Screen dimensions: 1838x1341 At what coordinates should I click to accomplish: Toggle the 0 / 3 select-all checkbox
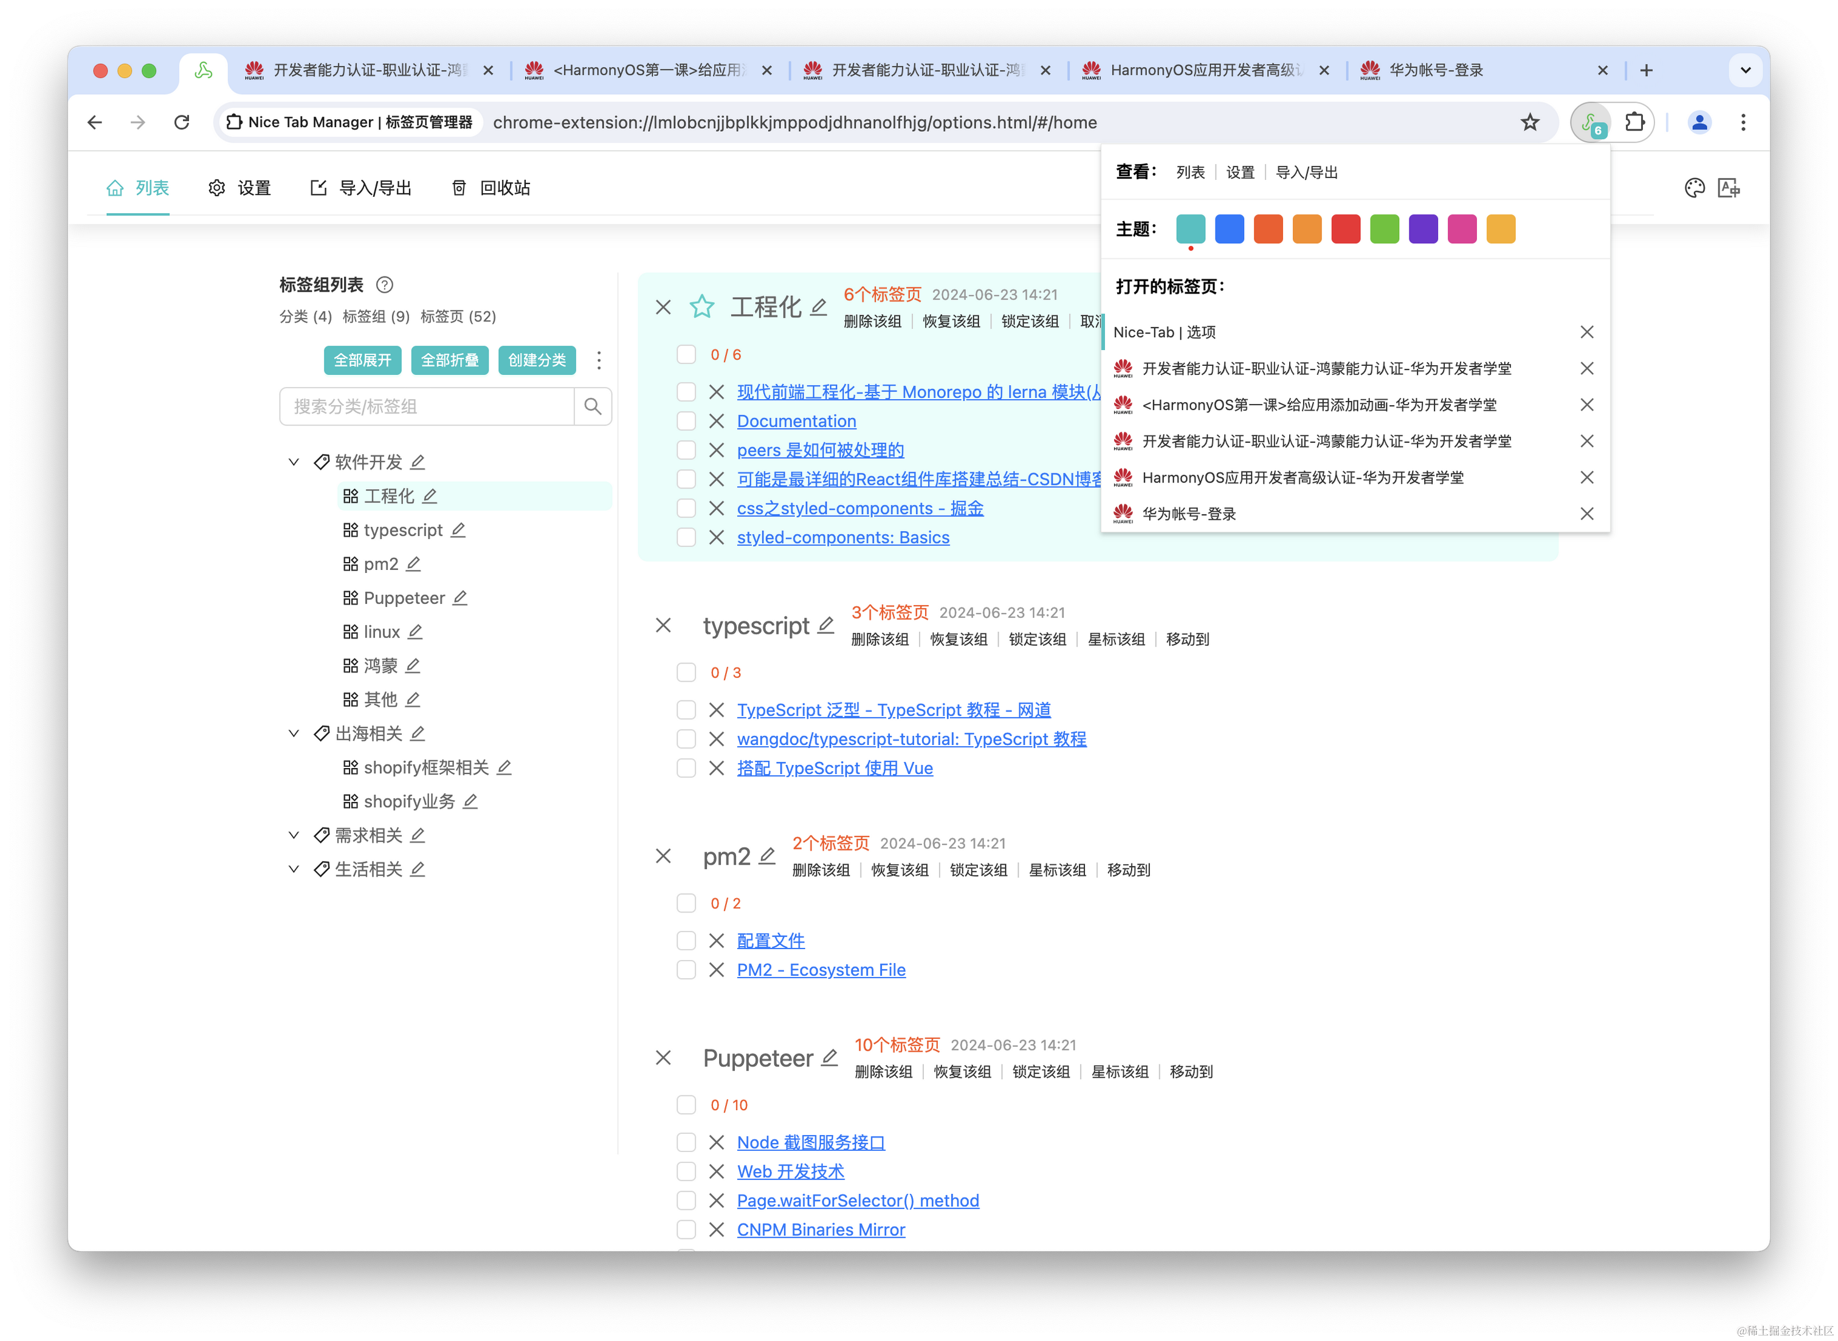[686, 672]
